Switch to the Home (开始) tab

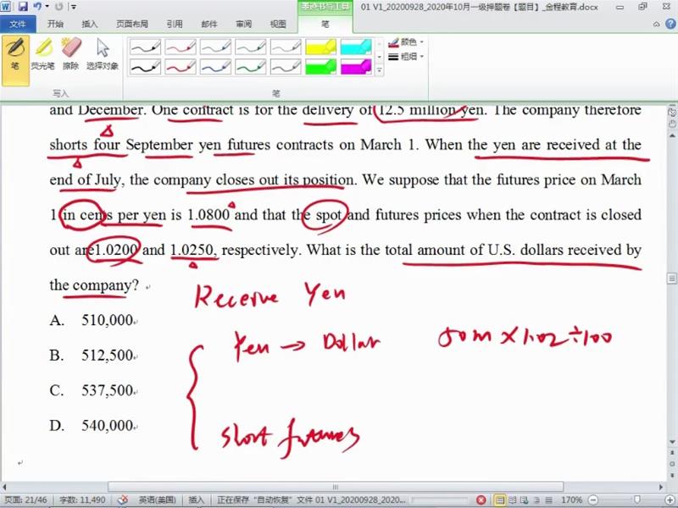click(55, 25)
